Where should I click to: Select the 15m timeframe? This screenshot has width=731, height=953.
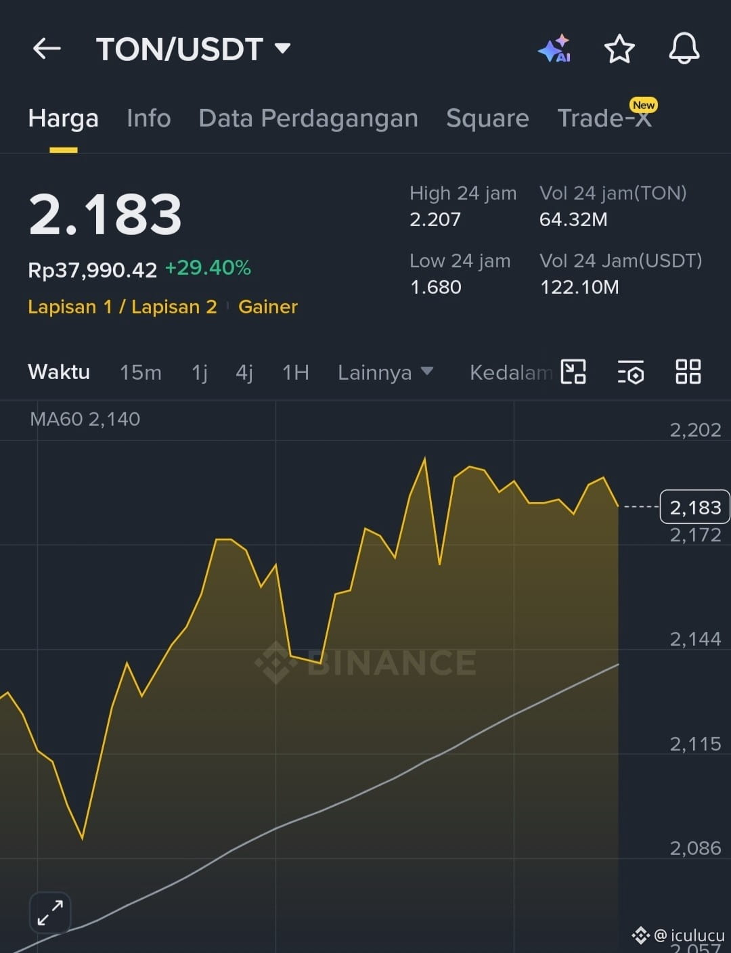pos(141,372)
